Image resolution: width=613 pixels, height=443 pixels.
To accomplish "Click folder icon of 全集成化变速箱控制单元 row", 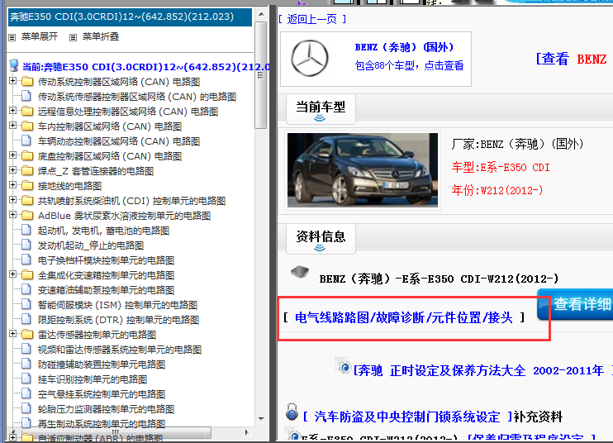I will click(27, 275).
